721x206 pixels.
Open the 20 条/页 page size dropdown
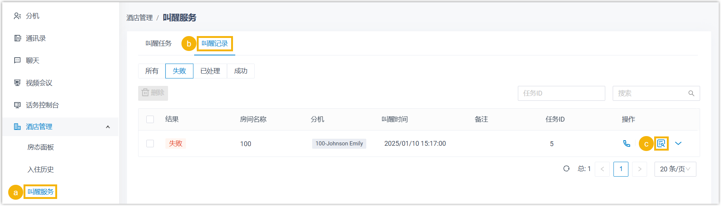[675, 169]
